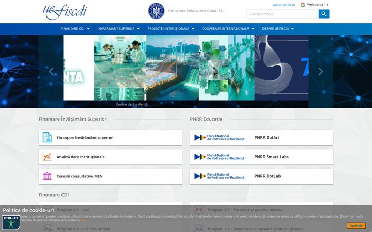The image size is (372, 232).
Task: Click the Finanțare Învățământ Superior heading
Action: (73, 119)
